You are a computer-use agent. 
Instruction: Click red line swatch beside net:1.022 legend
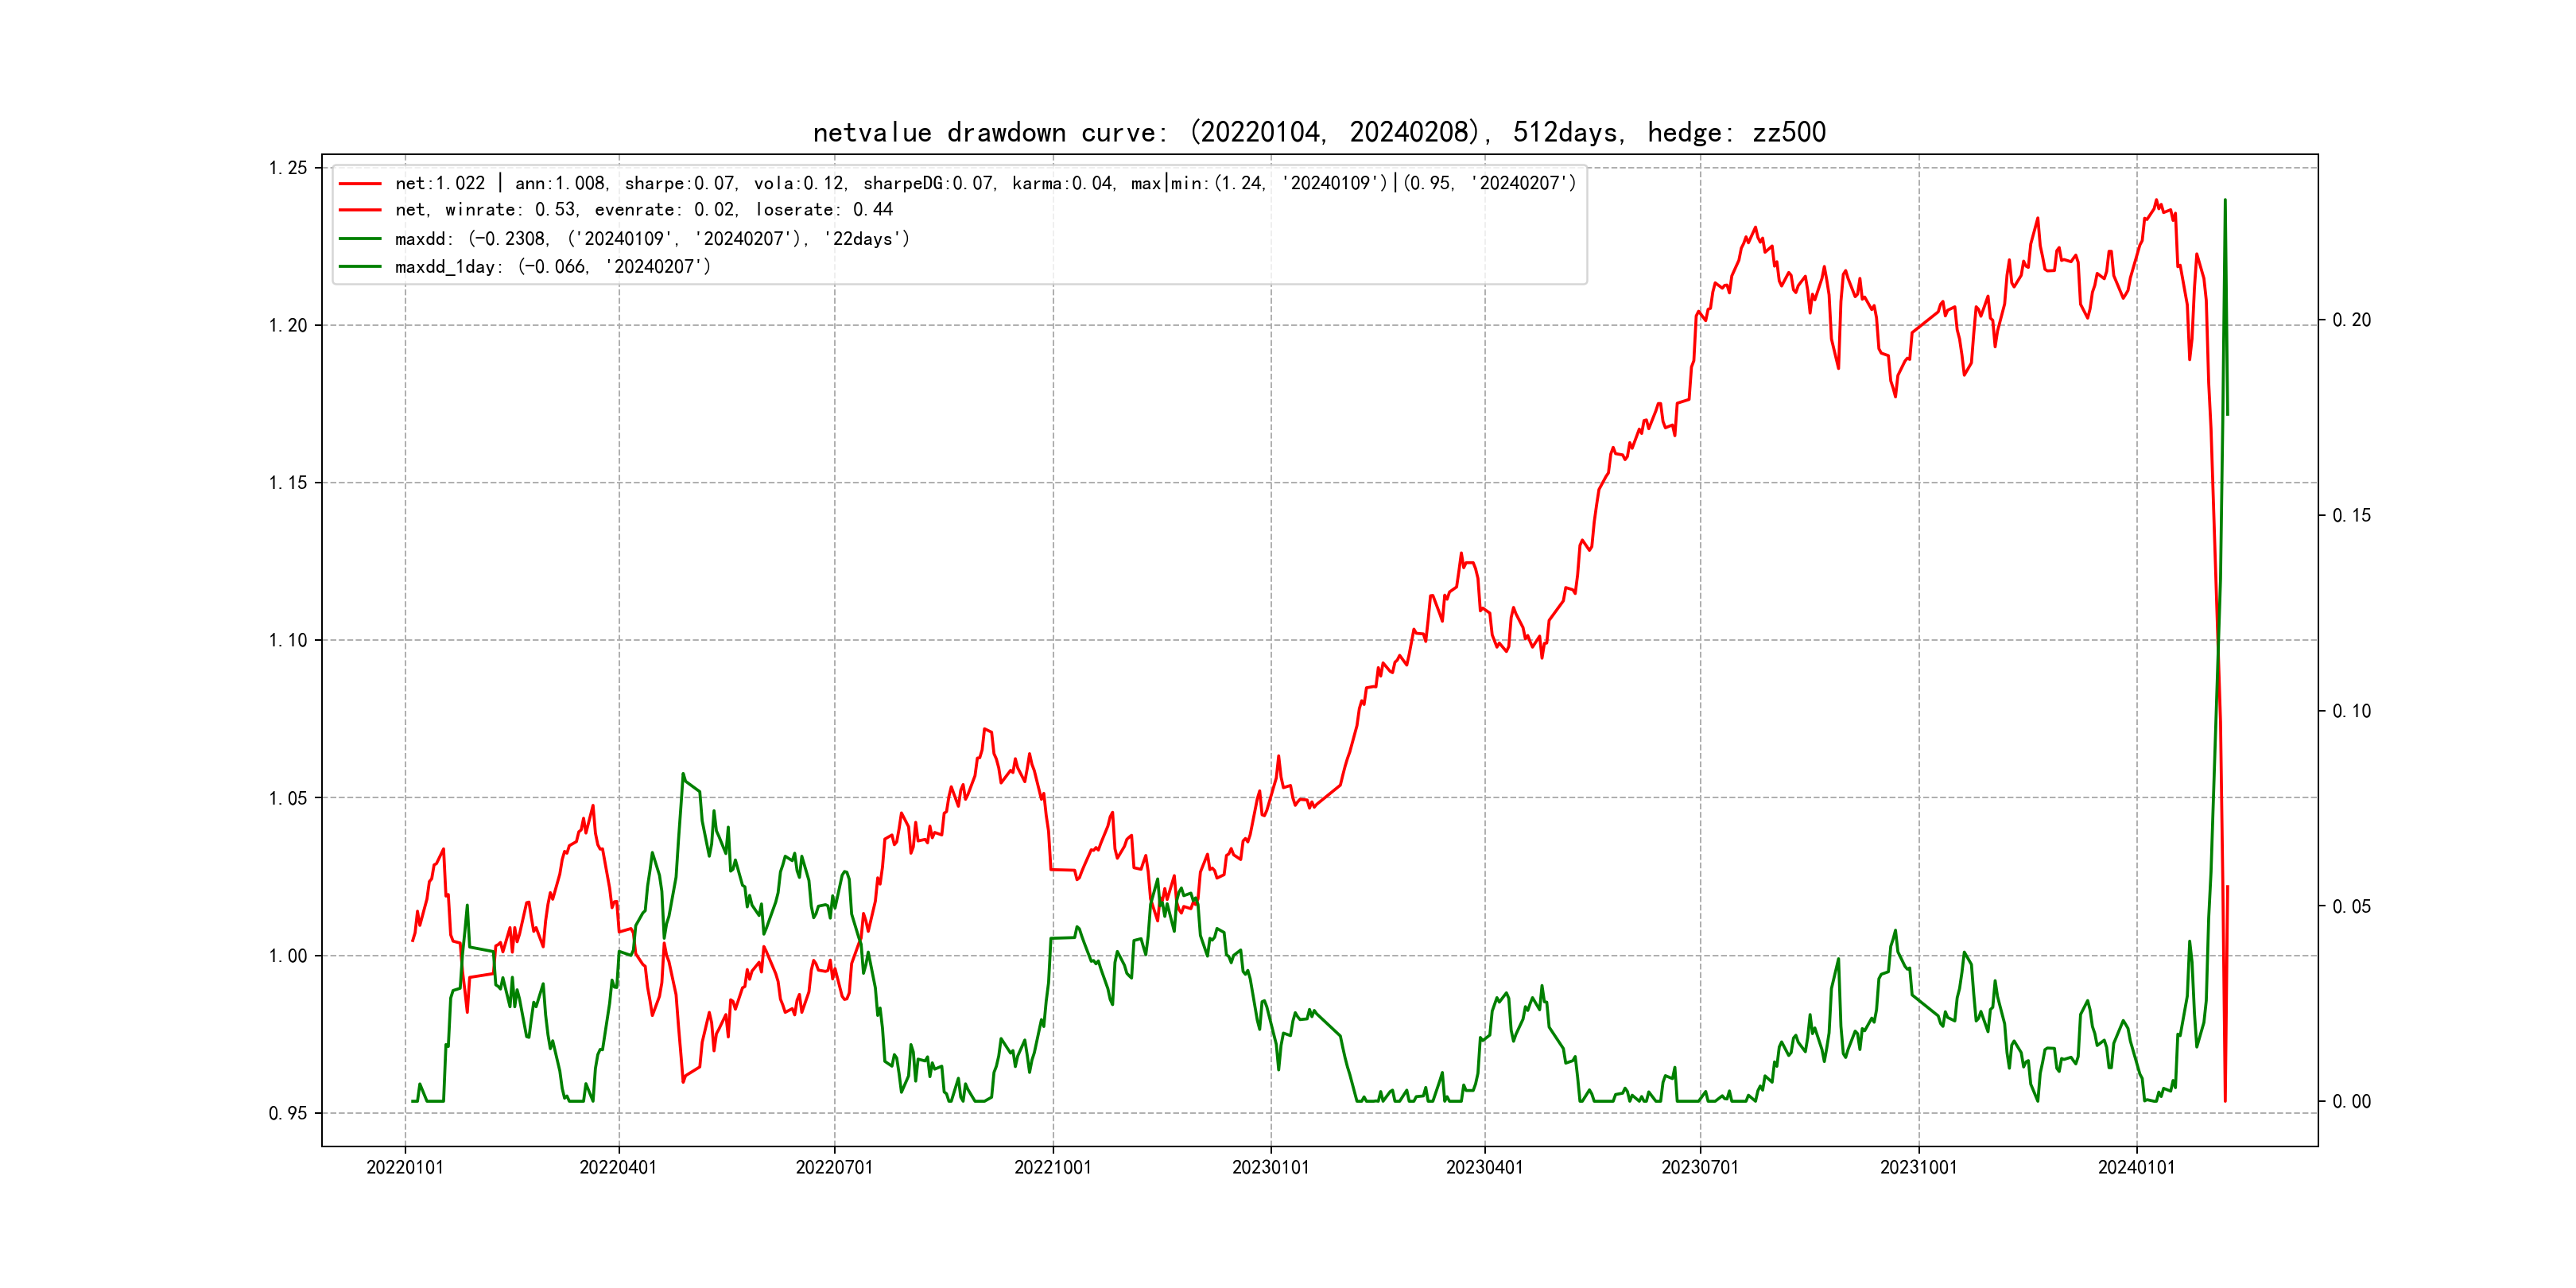[360, 184]
